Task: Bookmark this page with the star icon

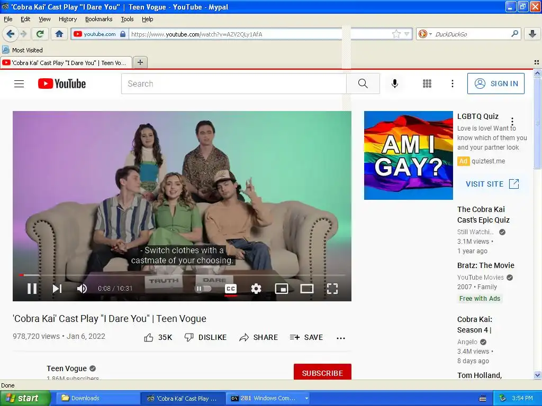Action: 396,34
